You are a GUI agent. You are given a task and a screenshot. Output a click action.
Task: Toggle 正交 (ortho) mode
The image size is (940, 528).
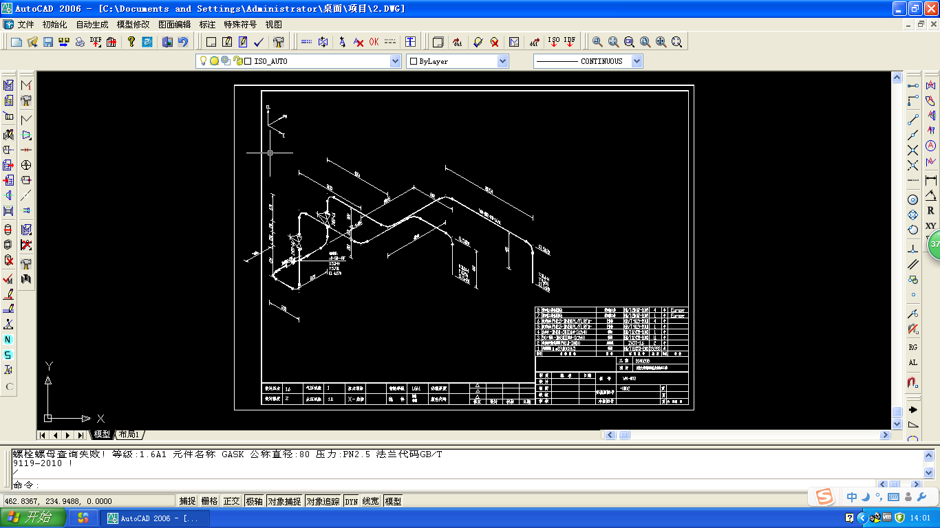pyautogui.click(x=232, y=501)
